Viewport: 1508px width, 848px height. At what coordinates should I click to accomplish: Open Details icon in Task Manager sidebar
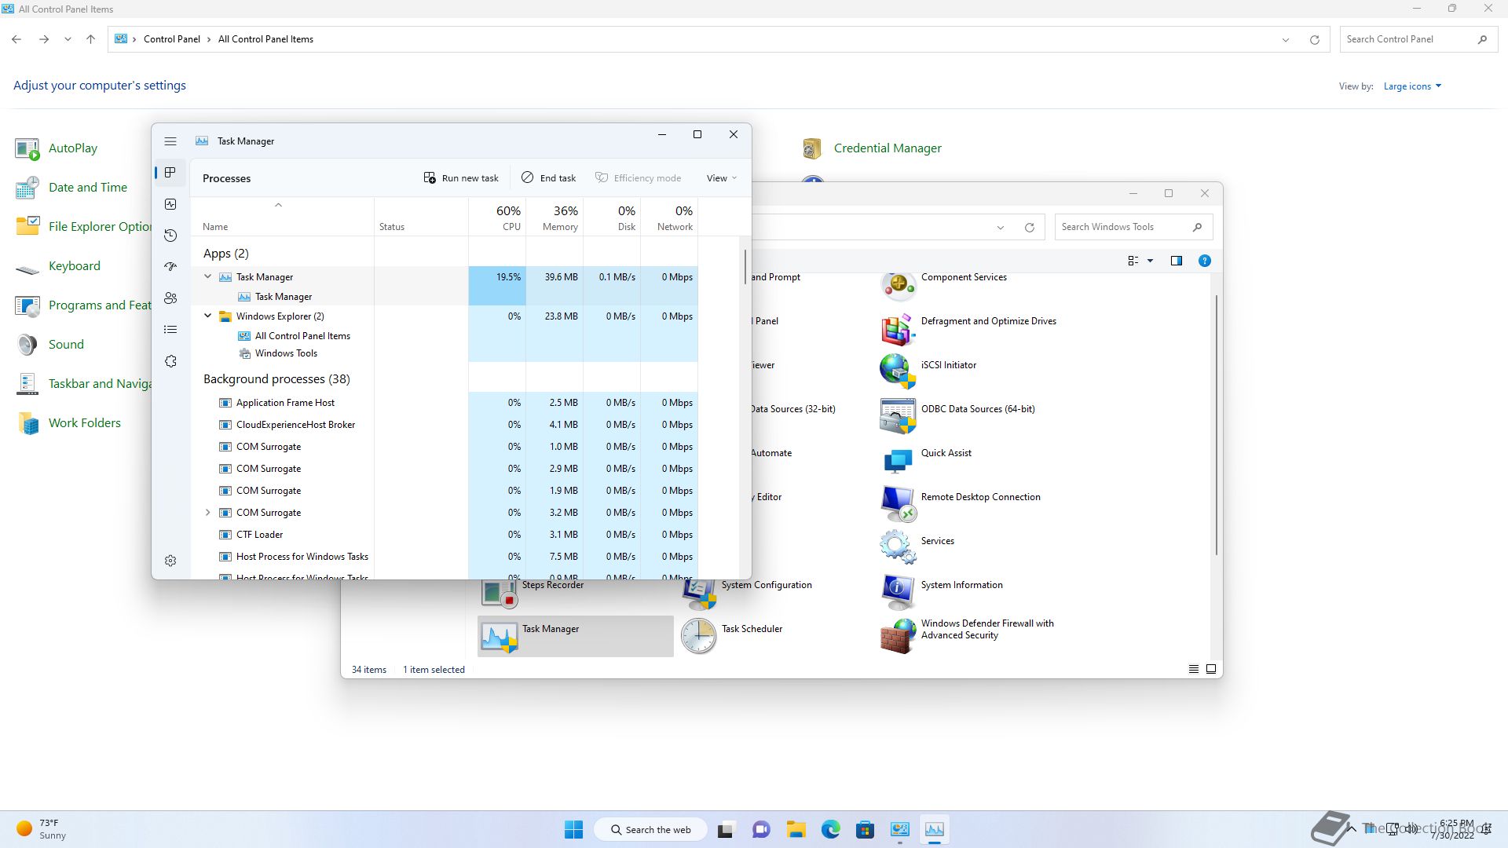coord(170,330)
